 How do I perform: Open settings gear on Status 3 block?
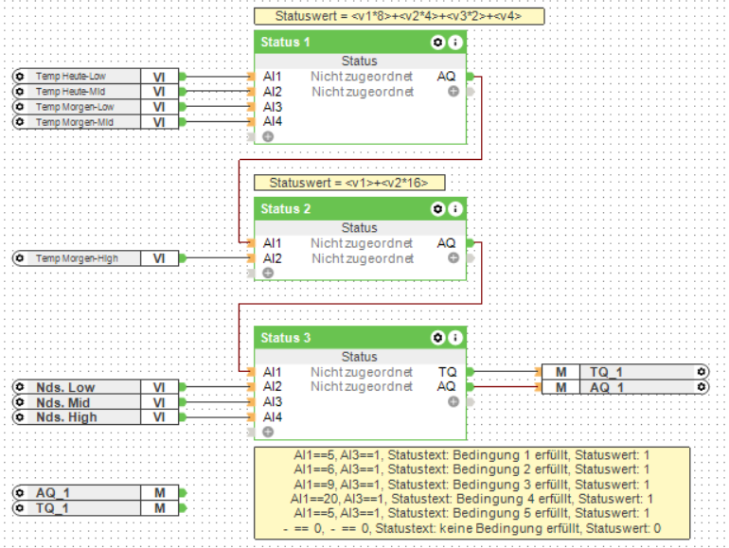pyautogui.click(x=437, y=338)
